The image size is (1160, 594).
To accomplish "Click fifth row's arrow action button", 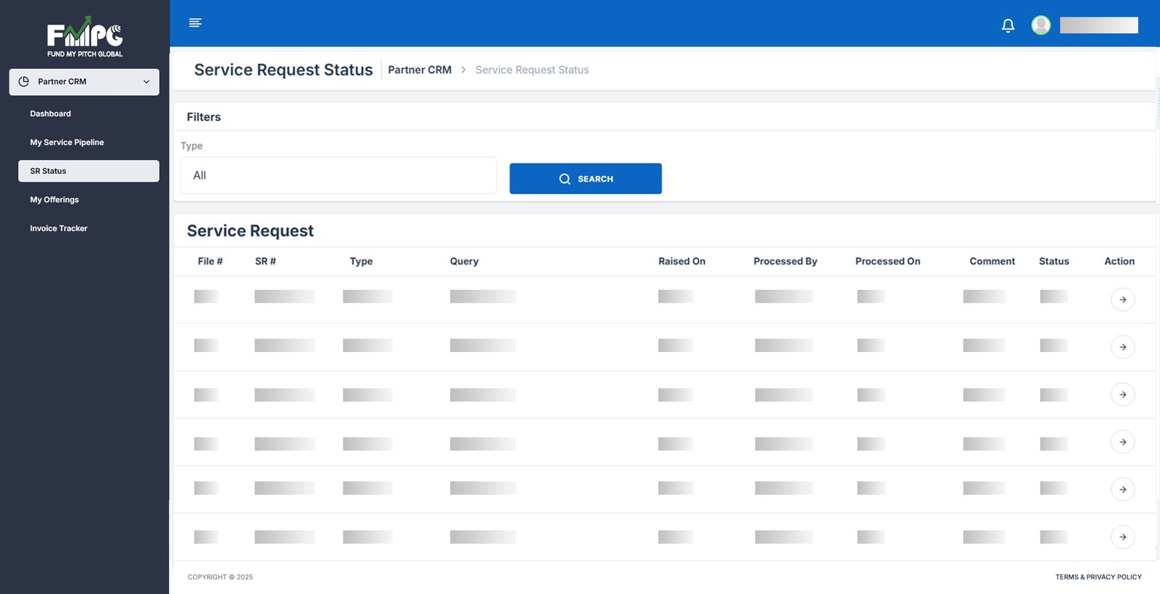I will (1122, 490).
